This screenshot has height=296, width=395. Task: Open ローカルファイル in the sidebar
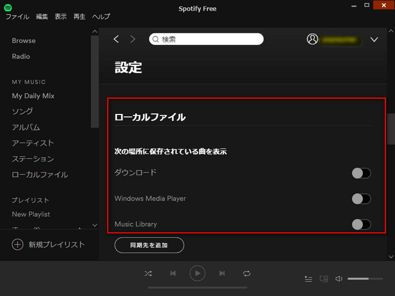(40, 175)
